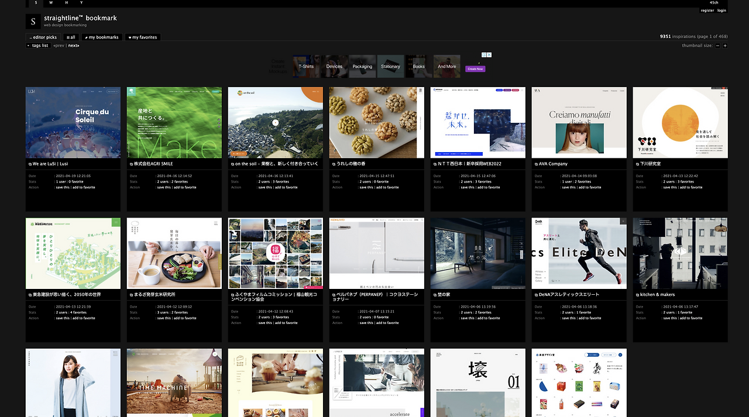Open the straightline S logo icon
Viewport: 749px width, 417px height.
(x=33, y=22)
